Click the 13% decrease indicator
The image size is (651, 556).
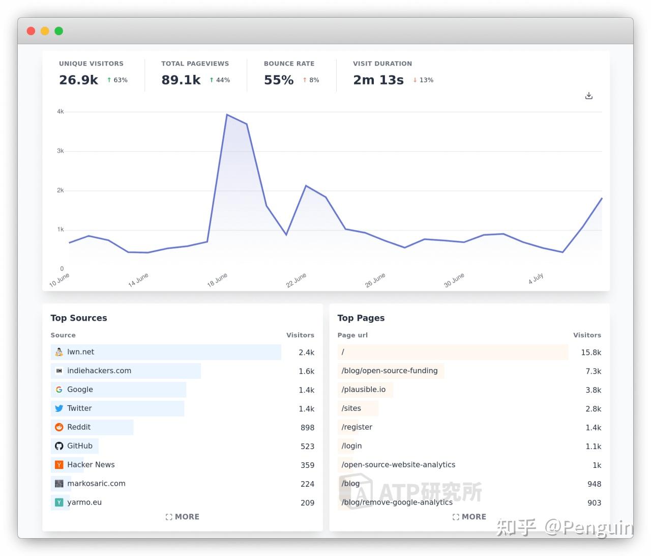423,80
